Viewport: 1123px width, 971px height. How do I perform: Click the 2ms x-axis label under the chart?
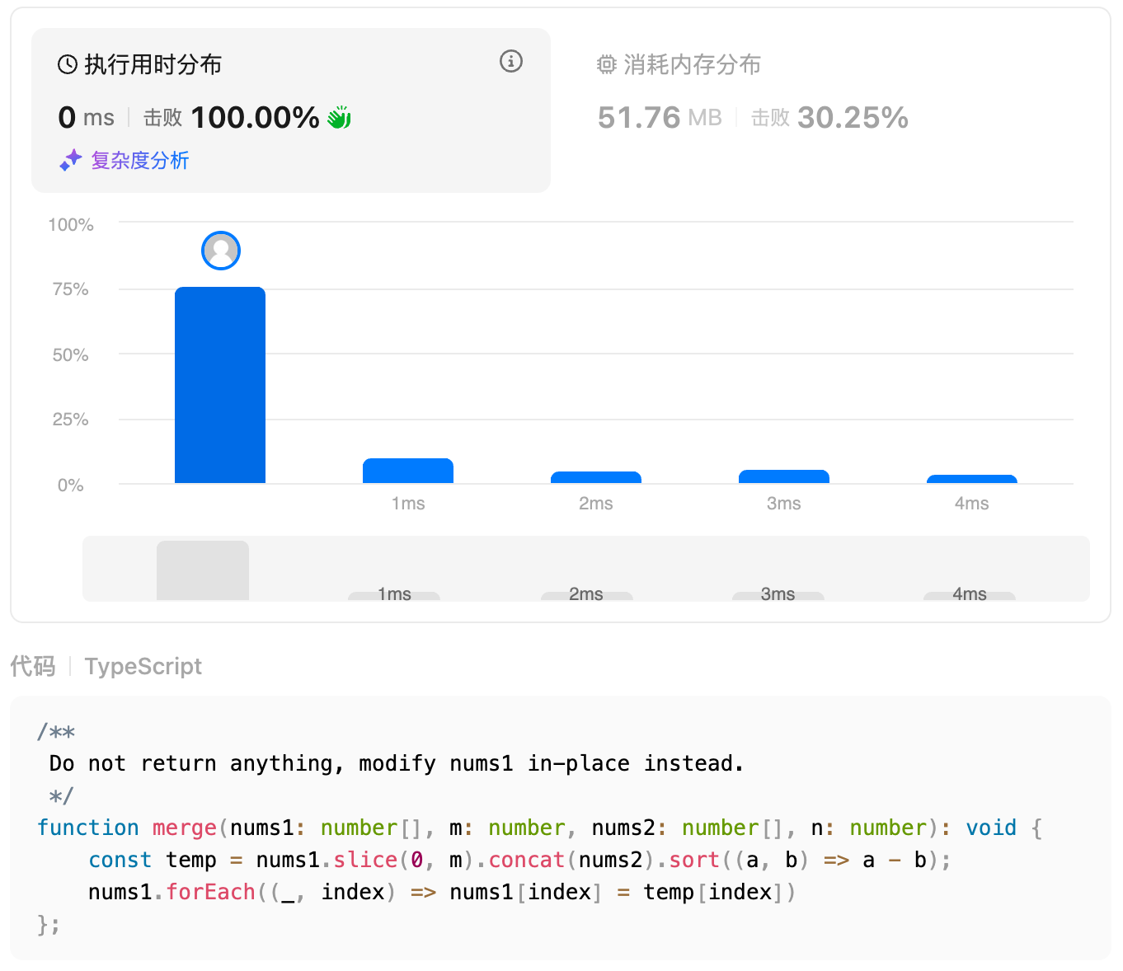[x=596, y=504]
